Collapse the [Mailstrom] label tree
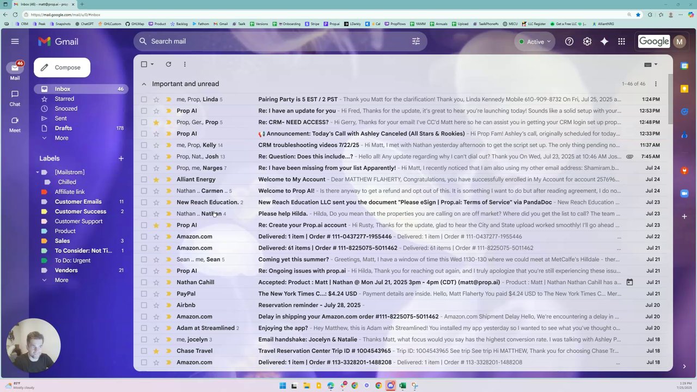The width and height of the screenshot is (697, 392). [x=38, y=172]
